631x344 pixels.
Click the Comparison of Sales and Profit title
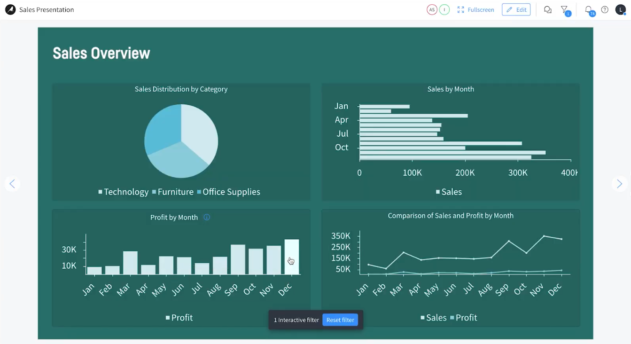point(451,215)
